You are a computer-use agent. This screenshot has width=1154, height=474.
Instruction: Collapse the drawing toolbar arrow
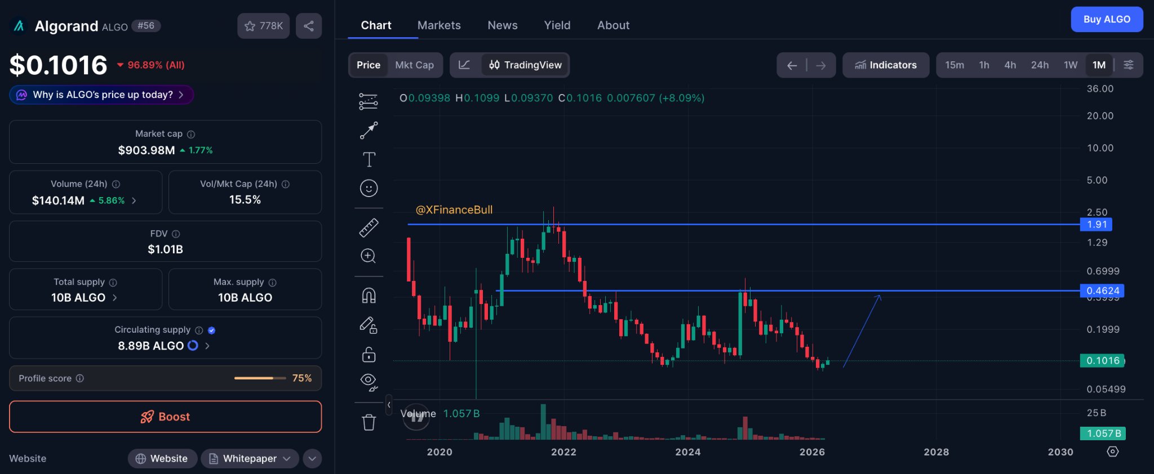coord(389,405)
